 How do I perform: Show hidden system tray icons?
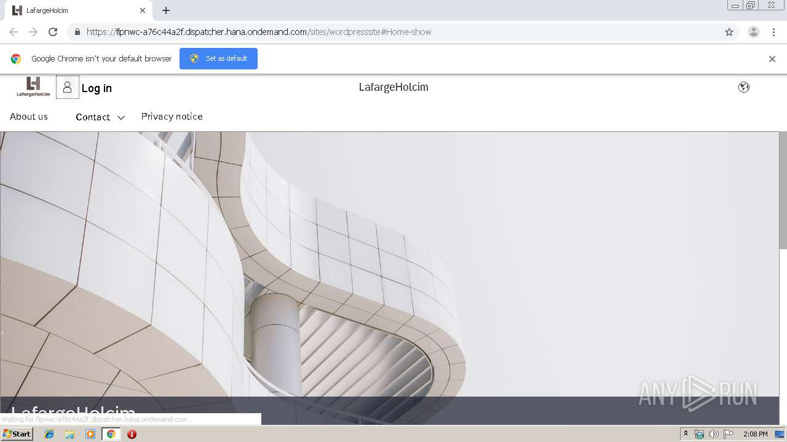(x=686, y=434)
